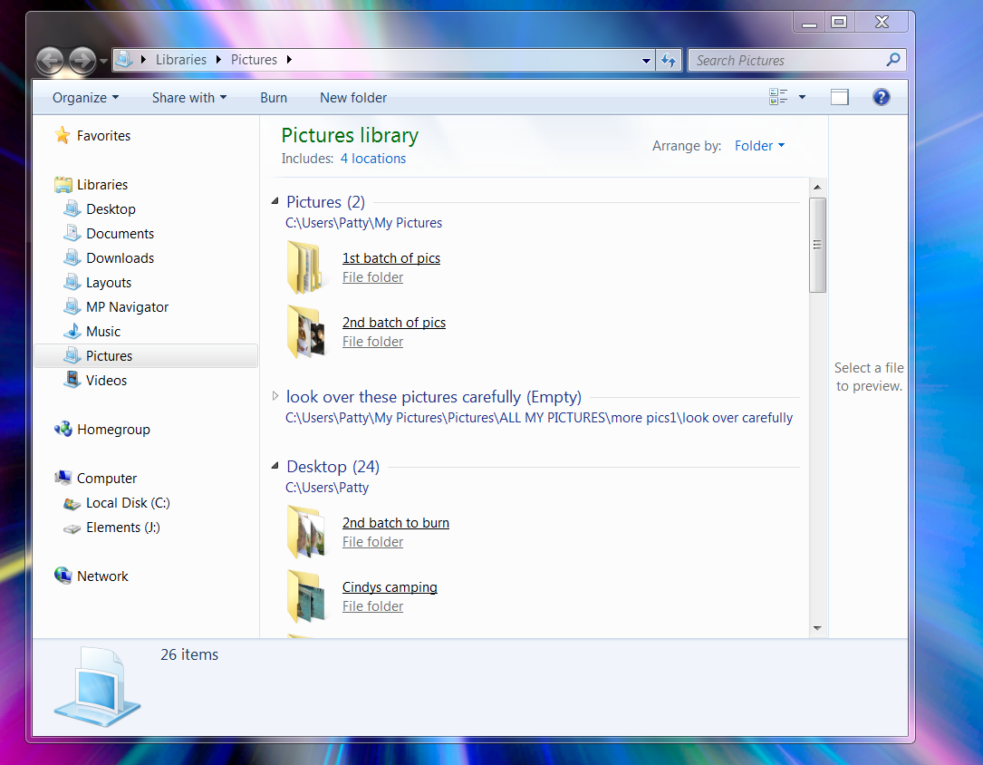Open Local Disk (C:)
This screenshot has width=983, height=765.
[128, 503]
